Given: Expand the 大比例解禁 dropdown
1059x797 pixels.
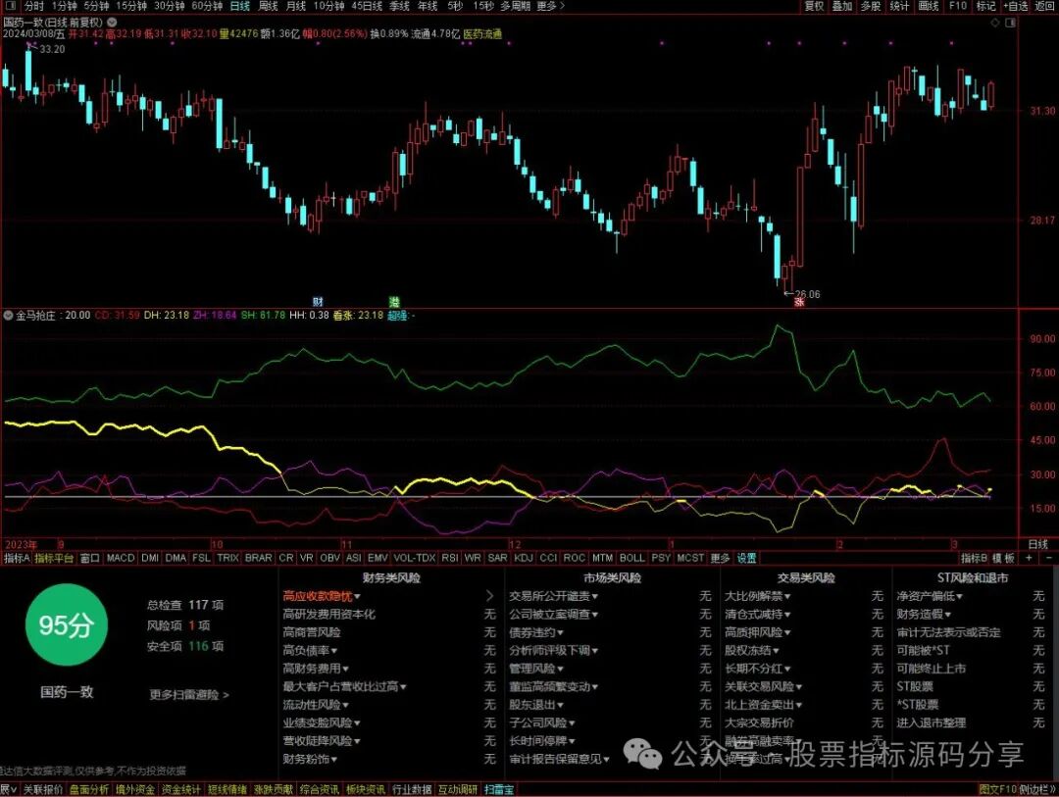Looking at the screenshot, I should coord(787,596).
